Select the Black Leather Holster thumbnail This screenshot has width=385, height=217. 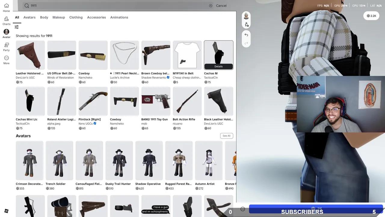[219, 101]
